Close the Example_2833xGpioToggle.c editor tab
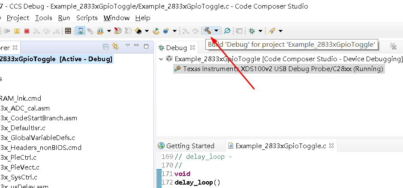This screenshot has height=188, width=403. click(x=331, y=146)
